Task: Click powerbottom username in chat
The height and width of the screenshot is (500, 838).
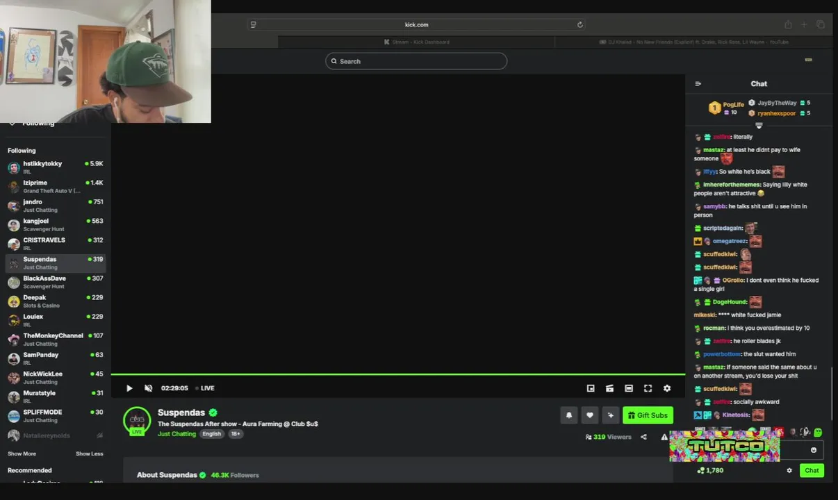Action: 722,354
